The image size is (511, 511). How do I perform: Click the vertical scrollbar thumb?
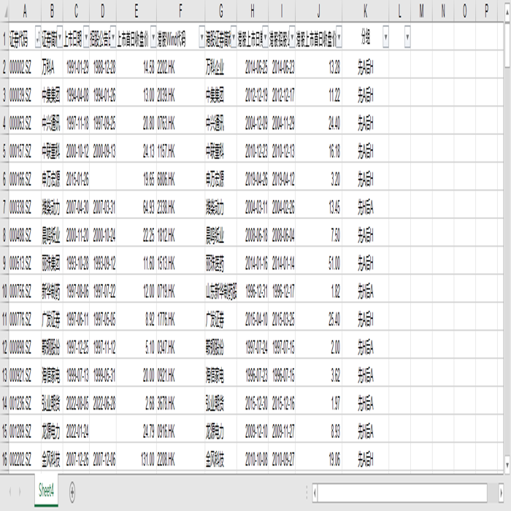507,44
